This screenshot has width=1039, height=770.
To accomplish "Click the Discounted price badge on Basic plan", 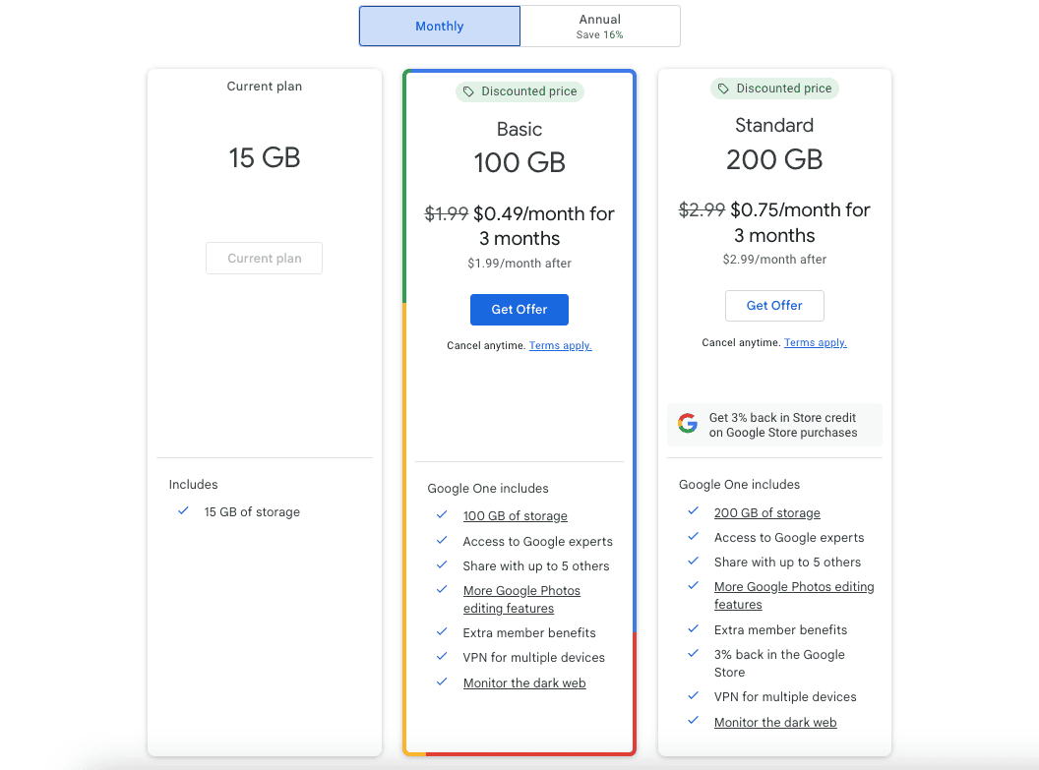I will point(519,91).
